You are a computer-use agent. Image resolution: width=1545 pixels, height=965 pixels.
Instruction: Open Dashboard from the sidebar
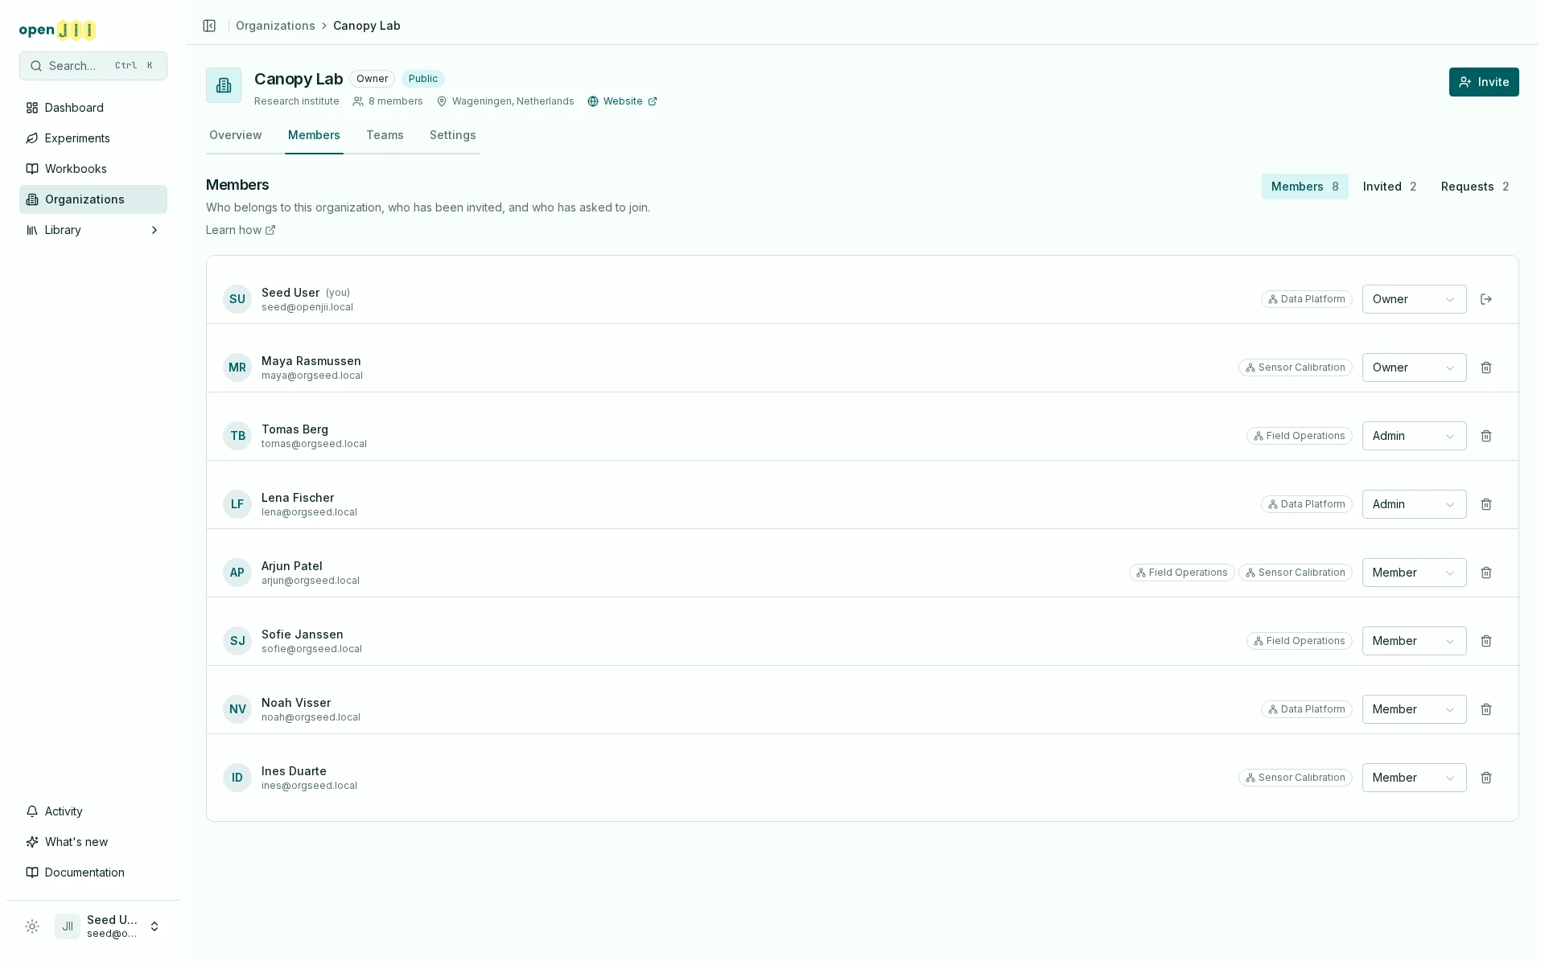click(93, 108)
